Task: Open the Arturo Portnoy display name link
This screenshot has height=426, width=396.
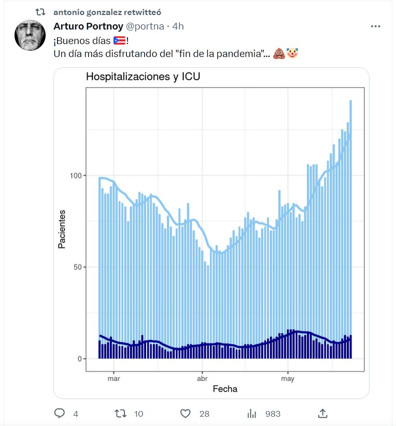Action: (89, 26)
